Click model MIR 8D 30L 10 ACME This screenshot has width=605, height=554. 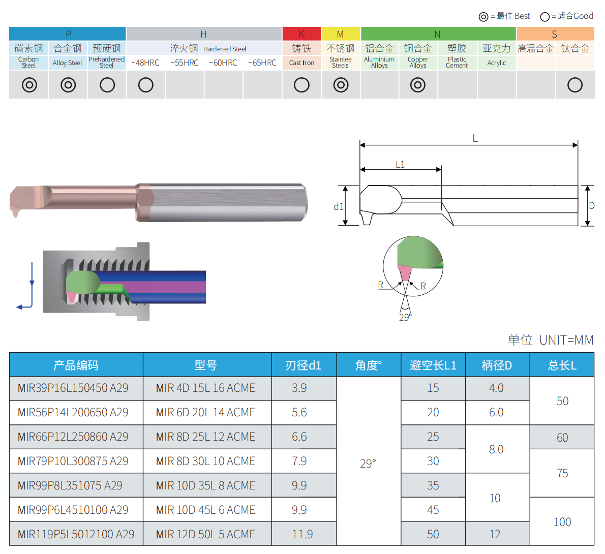point(206,461)
